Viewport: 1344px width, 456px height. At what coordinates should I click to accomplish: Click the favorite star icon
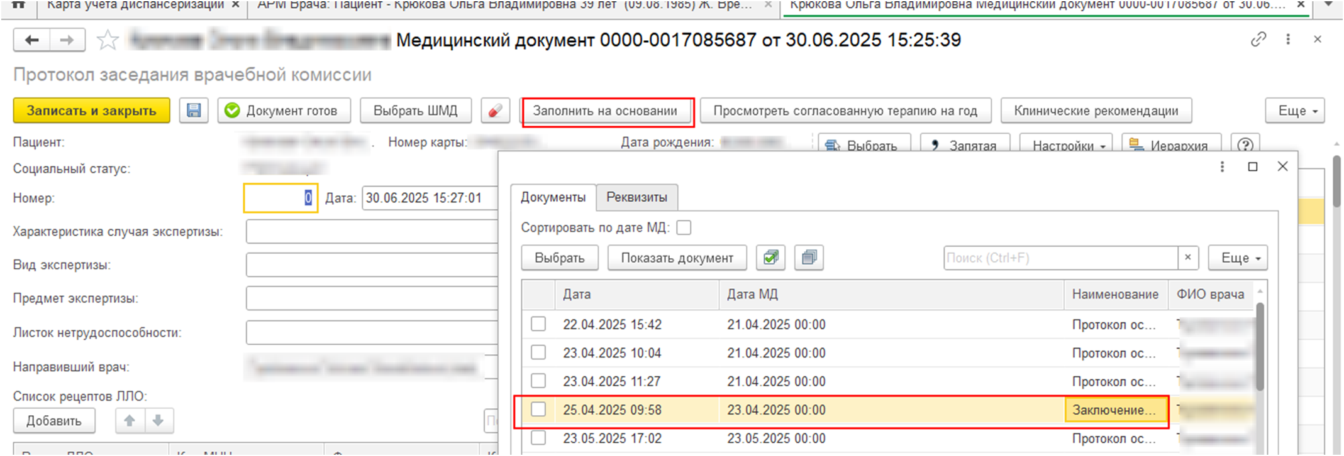coord(108,41)
